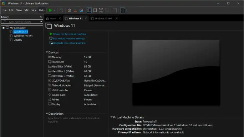244x137 pixels.
Task: Open the power options dropdown arrow
Action: pyautogui.click(x=55, y=10)
